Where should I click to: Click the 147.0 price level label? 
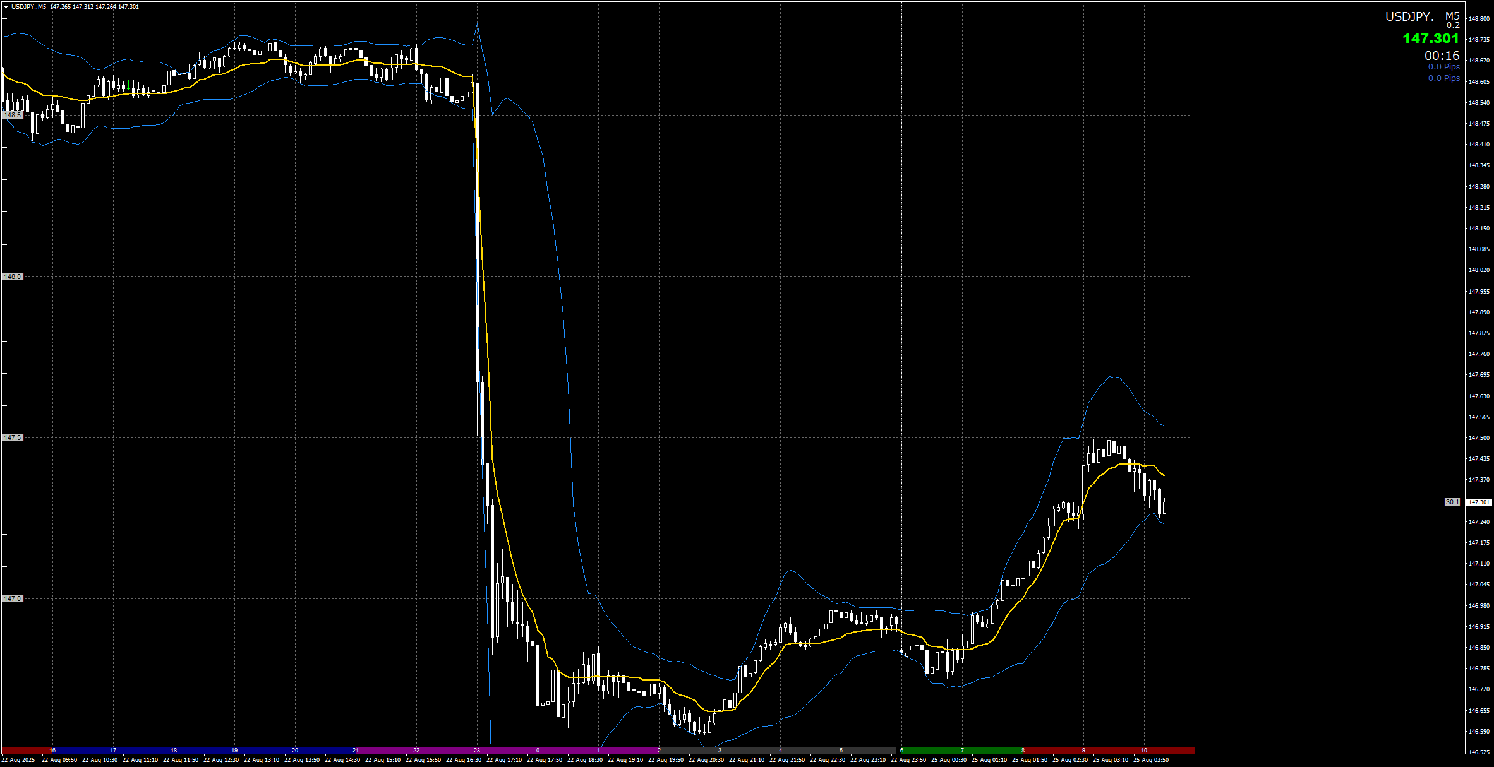coord(13,598)
